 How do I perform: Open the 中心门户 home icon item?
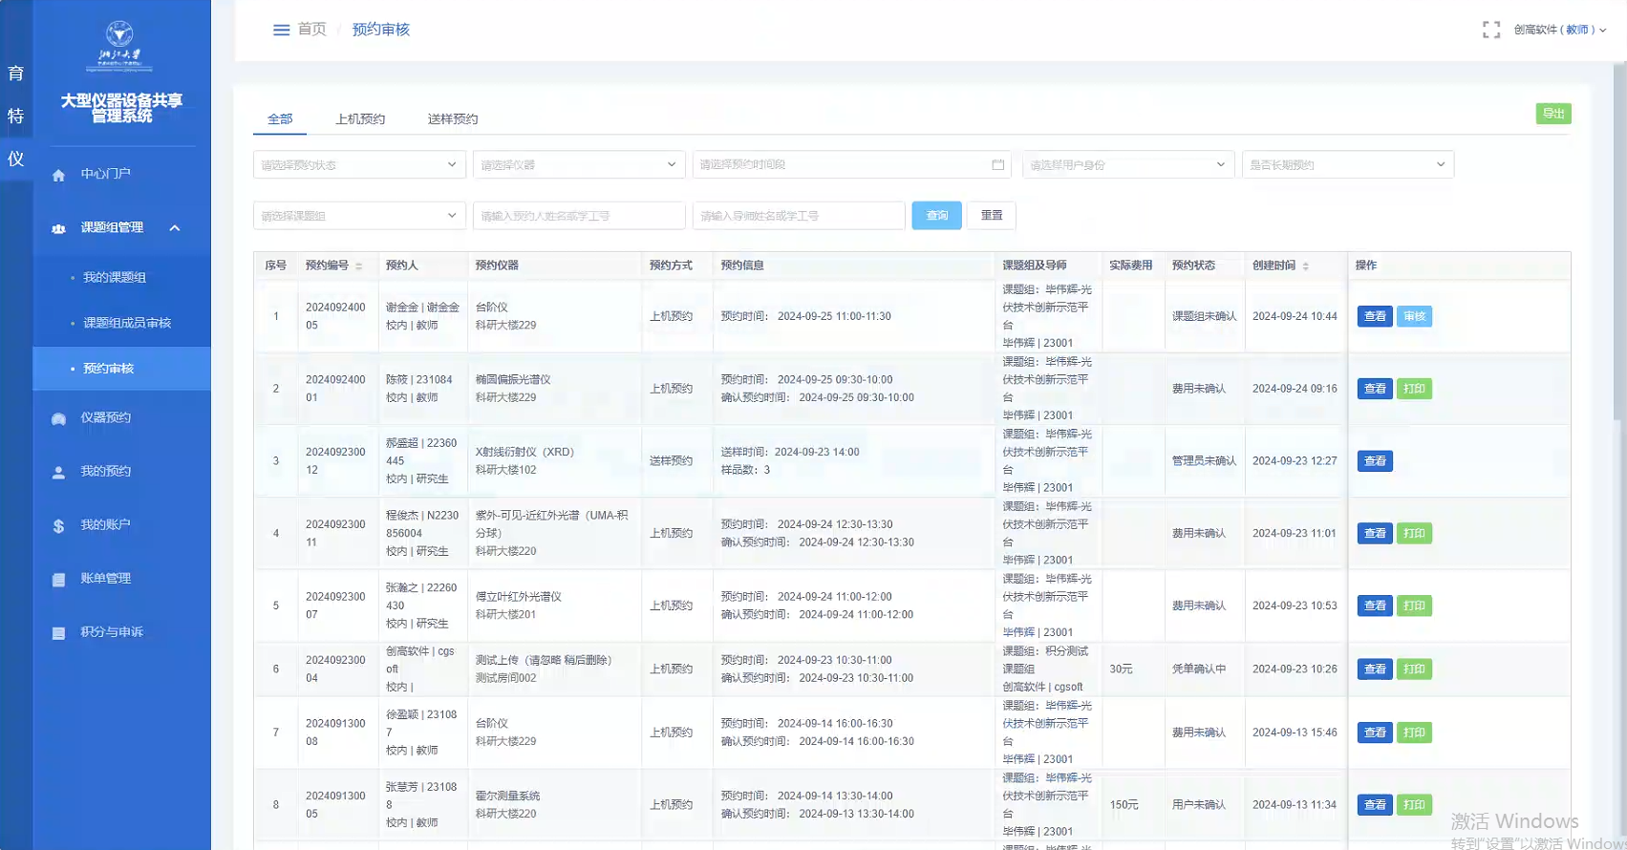coord(58,175)
